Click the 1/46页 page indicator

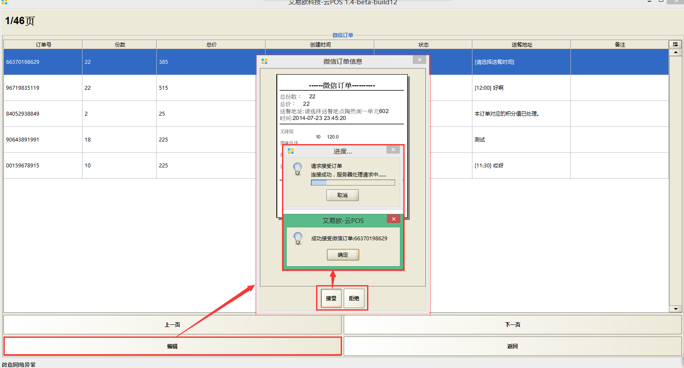click(x=20, y=21)
